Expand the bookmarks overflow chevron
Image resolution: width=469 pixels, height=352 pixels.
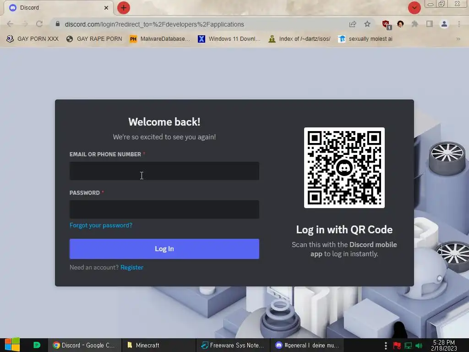click(x=458, y=39)
